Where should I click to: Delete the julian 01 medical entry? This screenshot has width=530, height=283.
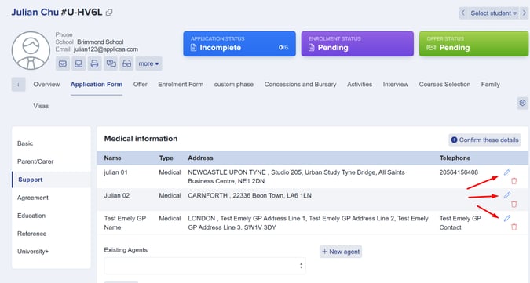pyautogui.click(x=514, y=181)
